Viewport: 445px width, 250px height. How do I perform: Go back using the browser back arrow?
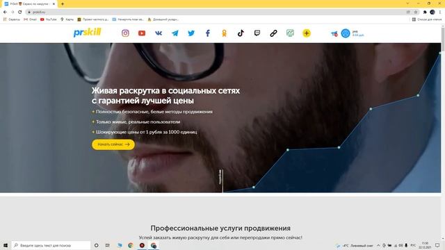click(x=5, y=12)
